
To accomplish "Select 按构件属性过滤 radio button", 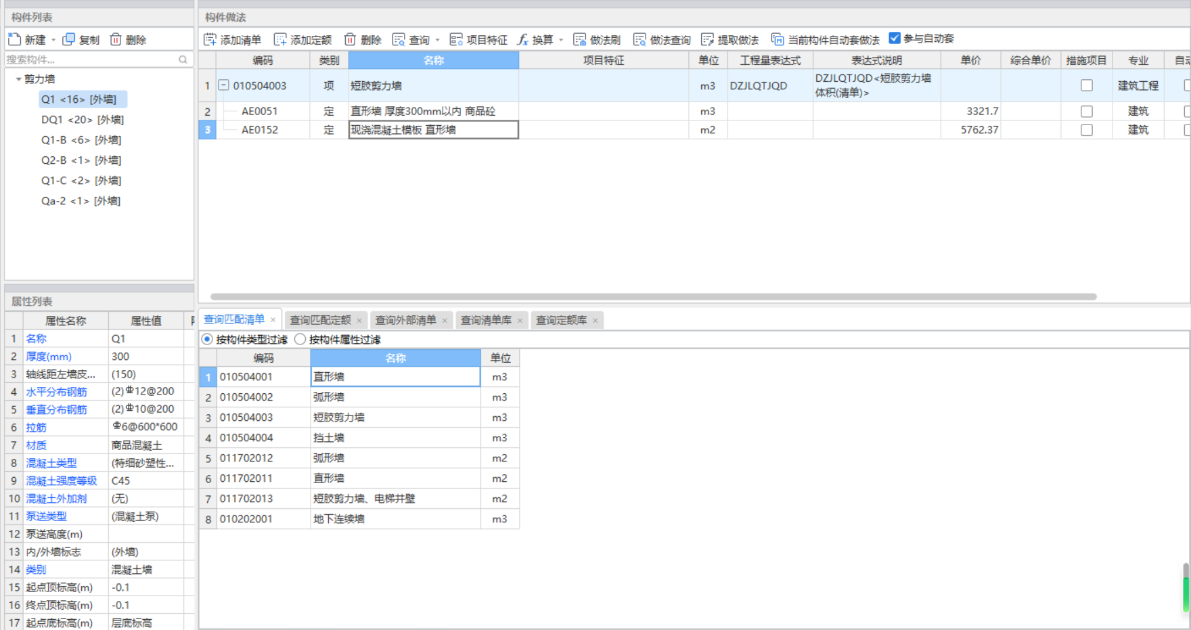I will (300, 339).
